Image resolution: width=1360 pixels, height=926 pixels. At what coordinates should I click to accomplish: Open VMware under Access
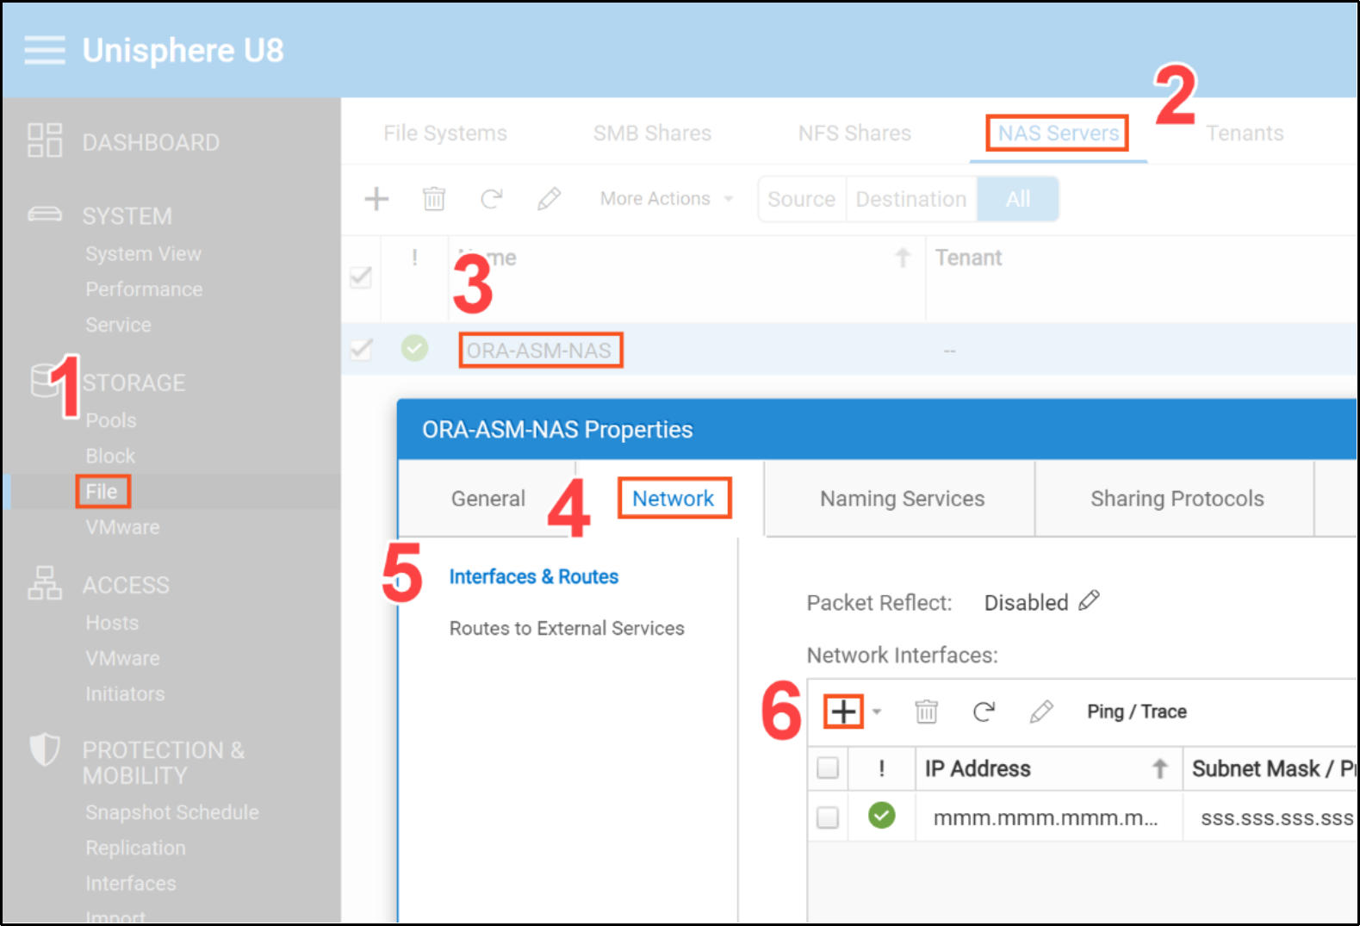tap(122, 658)
